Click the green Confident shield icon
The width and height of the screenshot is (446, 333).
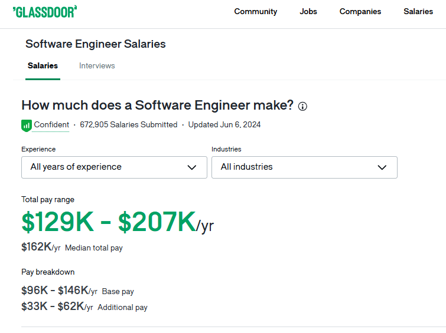tap(27, 126)
